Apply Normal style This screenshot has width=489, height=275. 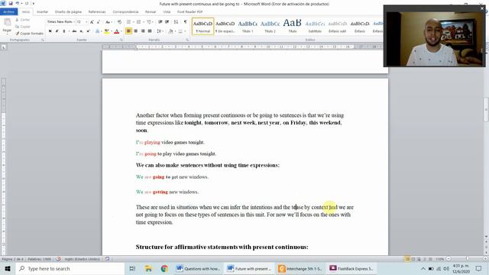click(202, 26)
